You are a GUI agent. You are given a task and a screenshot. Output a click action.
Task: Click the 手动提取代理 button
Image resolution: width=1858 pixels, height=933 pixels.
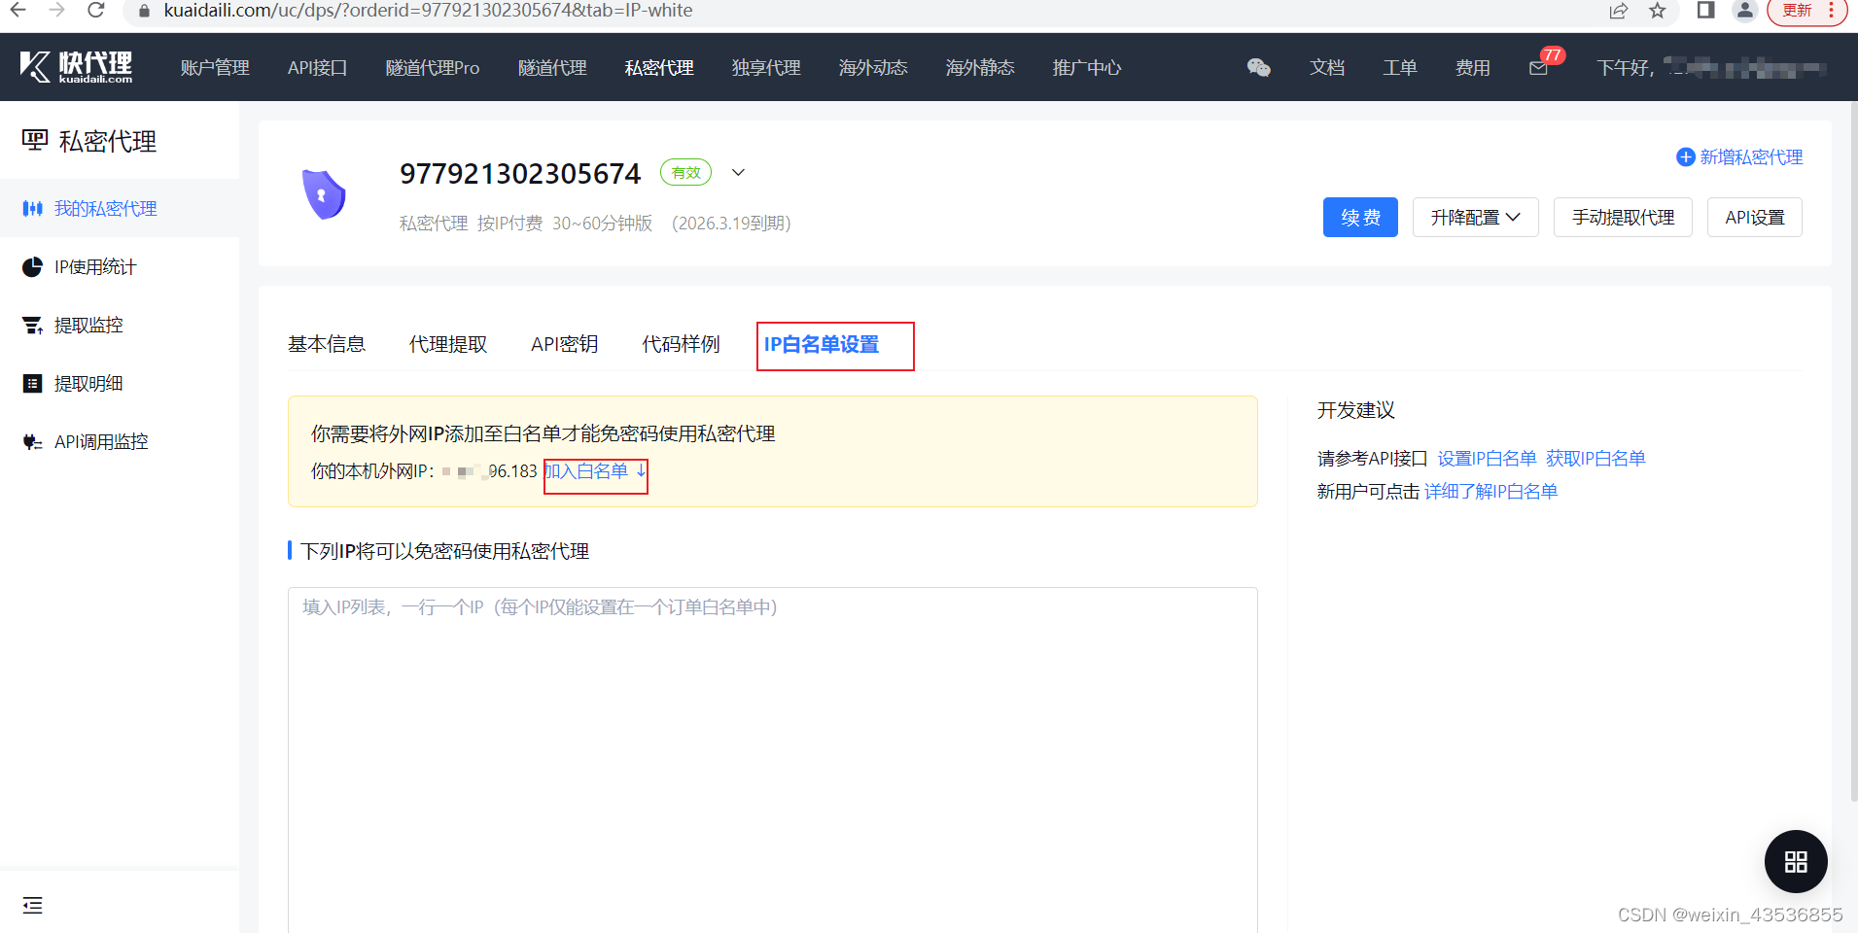[1623, 217]
